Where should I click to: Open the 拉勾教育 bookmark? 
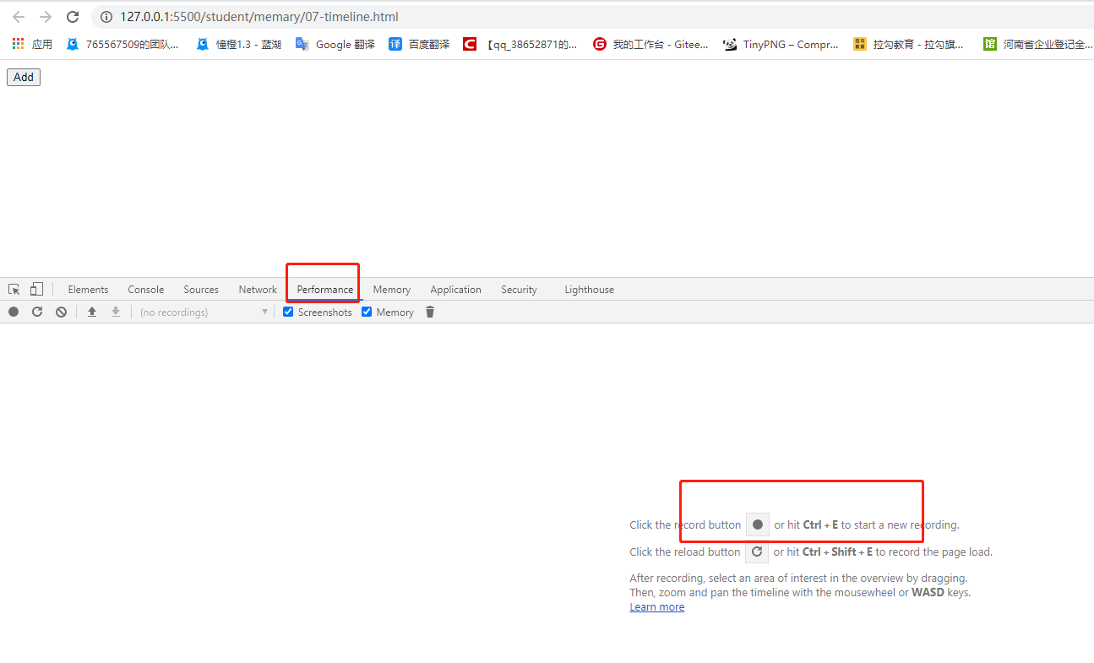click(x=909, y=44)
